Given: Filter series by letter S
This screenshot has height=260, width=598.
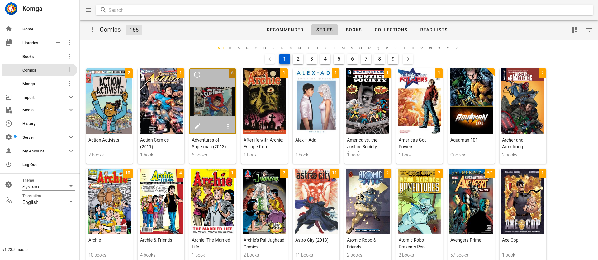Looking at the screenshot, I should (396, 48).
